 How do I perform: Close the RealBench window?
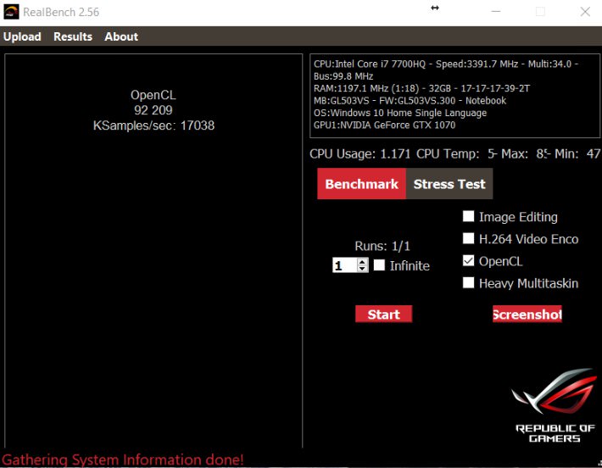pyautogui.click(x=585, y=12)
